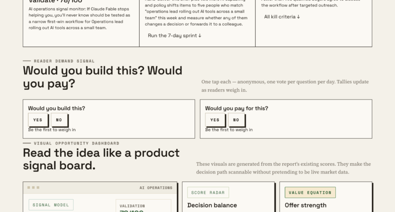The height and width of the screenshot is (212, 395).
Task: Click the "READER DEMAND SIGNAL" section label
Action: click(64, 61)
